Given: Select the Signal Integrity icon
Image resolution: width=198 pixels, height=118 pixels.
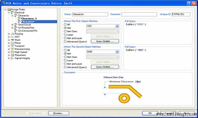Looking at the screenshot, I should pos(13,58).
